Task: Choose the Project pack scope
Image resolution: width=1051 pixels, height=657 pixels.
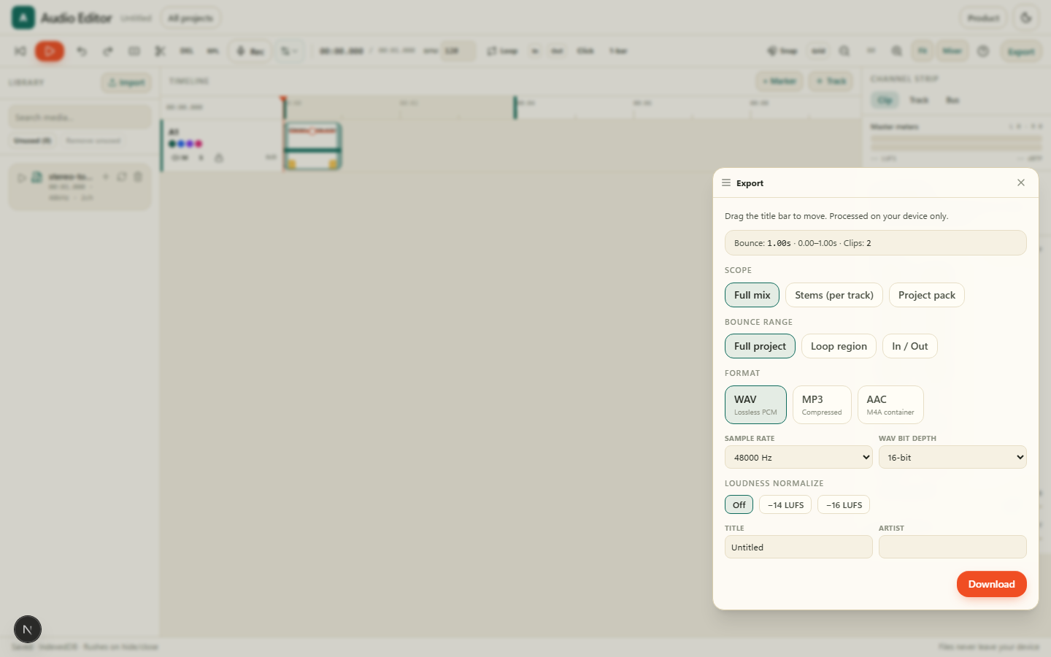Action: coord(927,295)
